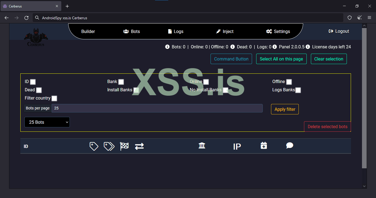Click the comment bubble column icon
Image resolution: width=376 pixels, height=198 pixels.
click(290, 145)
